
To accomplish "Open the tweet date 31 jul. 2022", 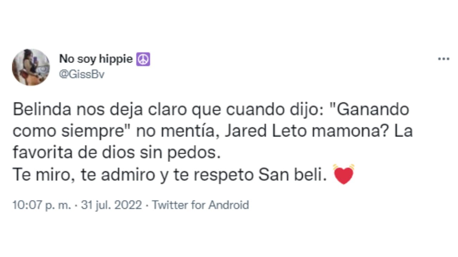I will click(111, 205).
